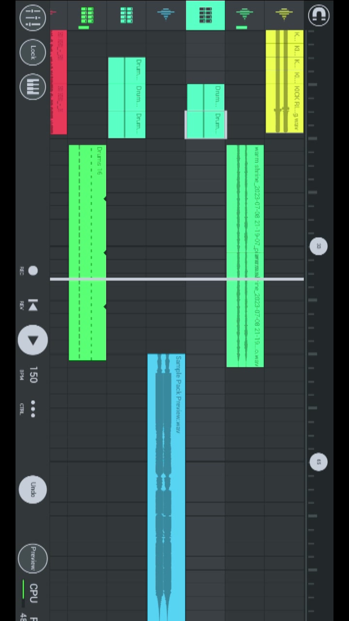Select the Drums 16 green clip
The height and width of the screenshot is (621, 349).
pyautogui.click(x=88, y=252)
